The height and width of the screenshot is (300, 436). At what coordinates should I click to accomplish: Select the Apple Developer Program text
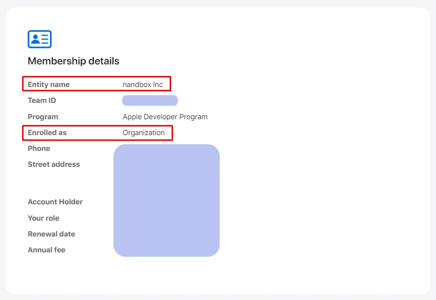pyautogui.click(x=165, y=116)
